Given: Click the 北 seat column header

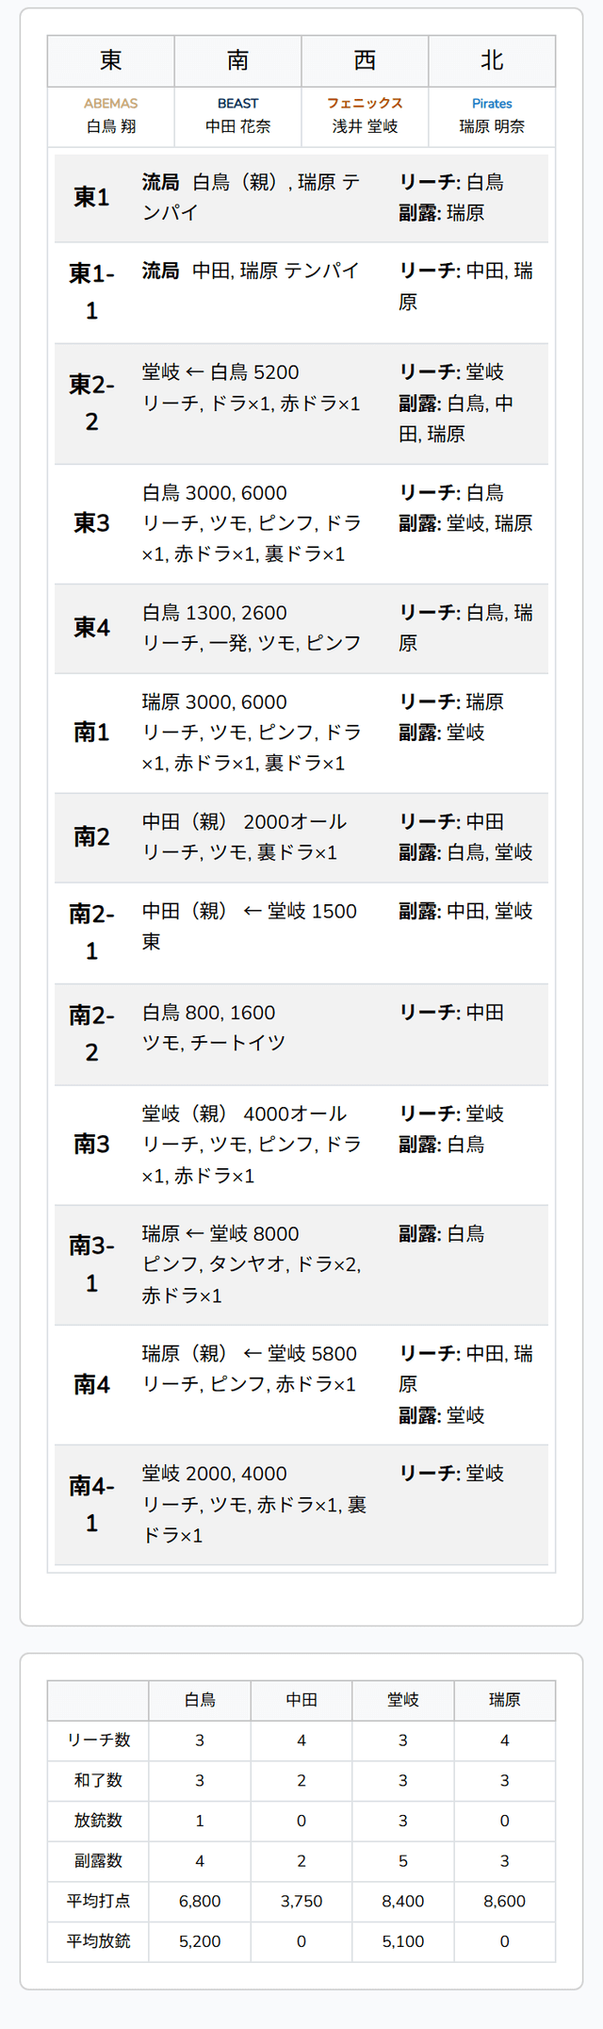Looking at the screenshot, I should (x=492, y=61).
